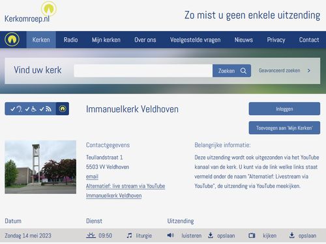
Task: Click the Kerkomroep.nl logo in the header
Action: (x=30, y=12)
